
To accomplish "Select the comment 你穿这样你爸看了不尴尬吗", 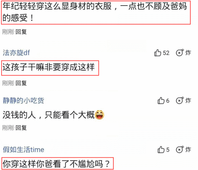I will (x=56, y=164).
